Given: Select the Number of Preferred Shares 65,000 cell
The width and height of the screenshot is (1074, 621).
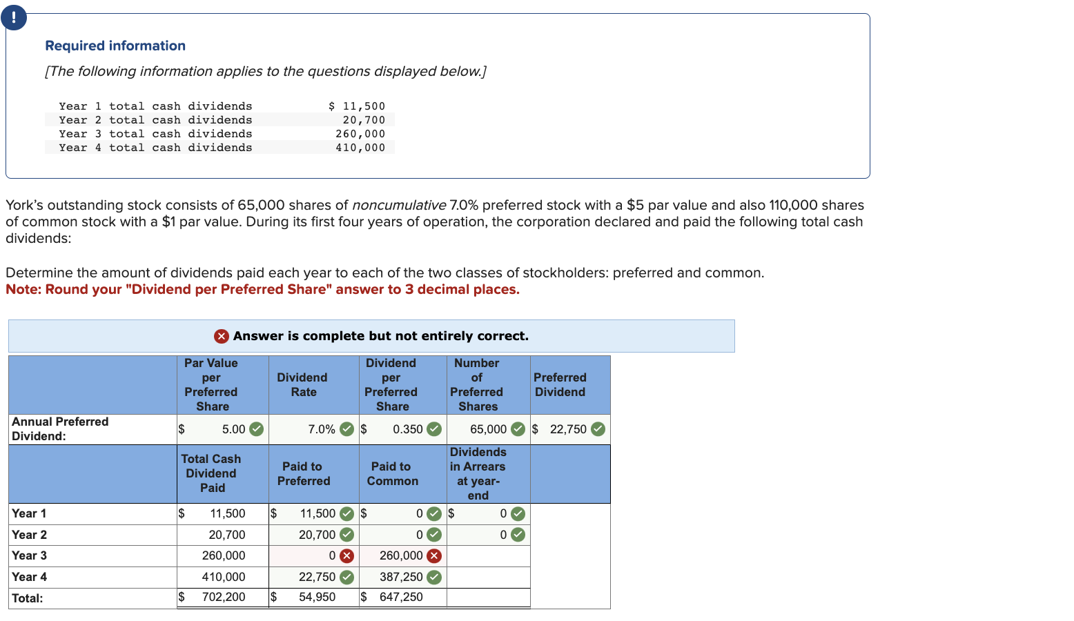Looking at the screenshot, I should [489, 429].
